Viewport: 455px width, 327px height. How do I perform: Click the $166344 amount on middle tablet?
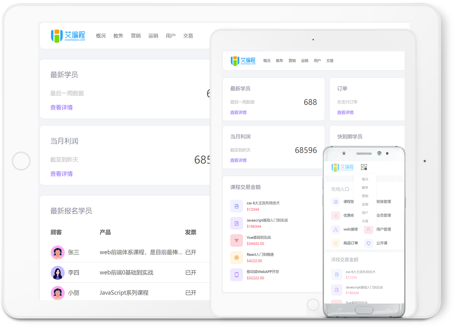tap(254, 227)
